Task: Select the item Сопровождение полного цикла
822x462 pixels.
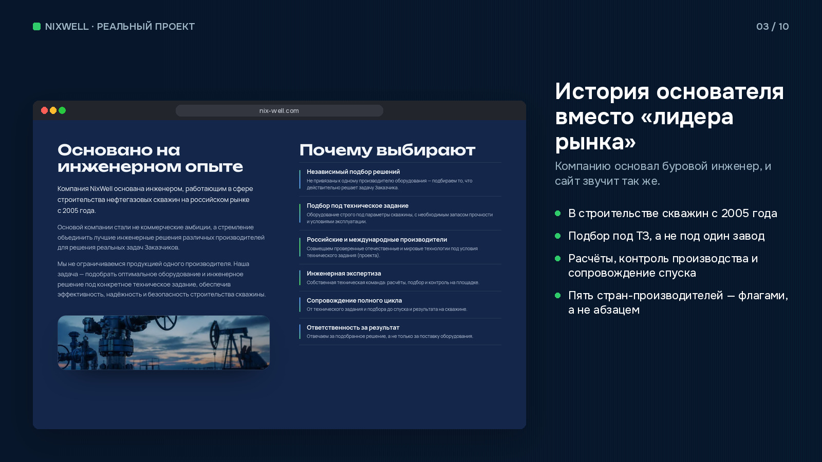Action: pyautogui.click(x=400, y=305)
